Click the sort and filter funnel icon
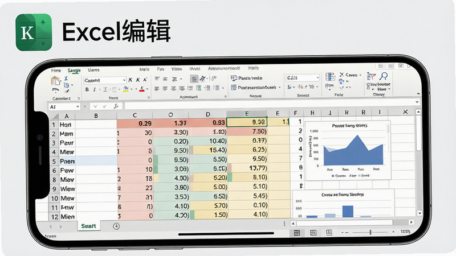The height and width of the screenshot is (256, 456). pos(371,76)
